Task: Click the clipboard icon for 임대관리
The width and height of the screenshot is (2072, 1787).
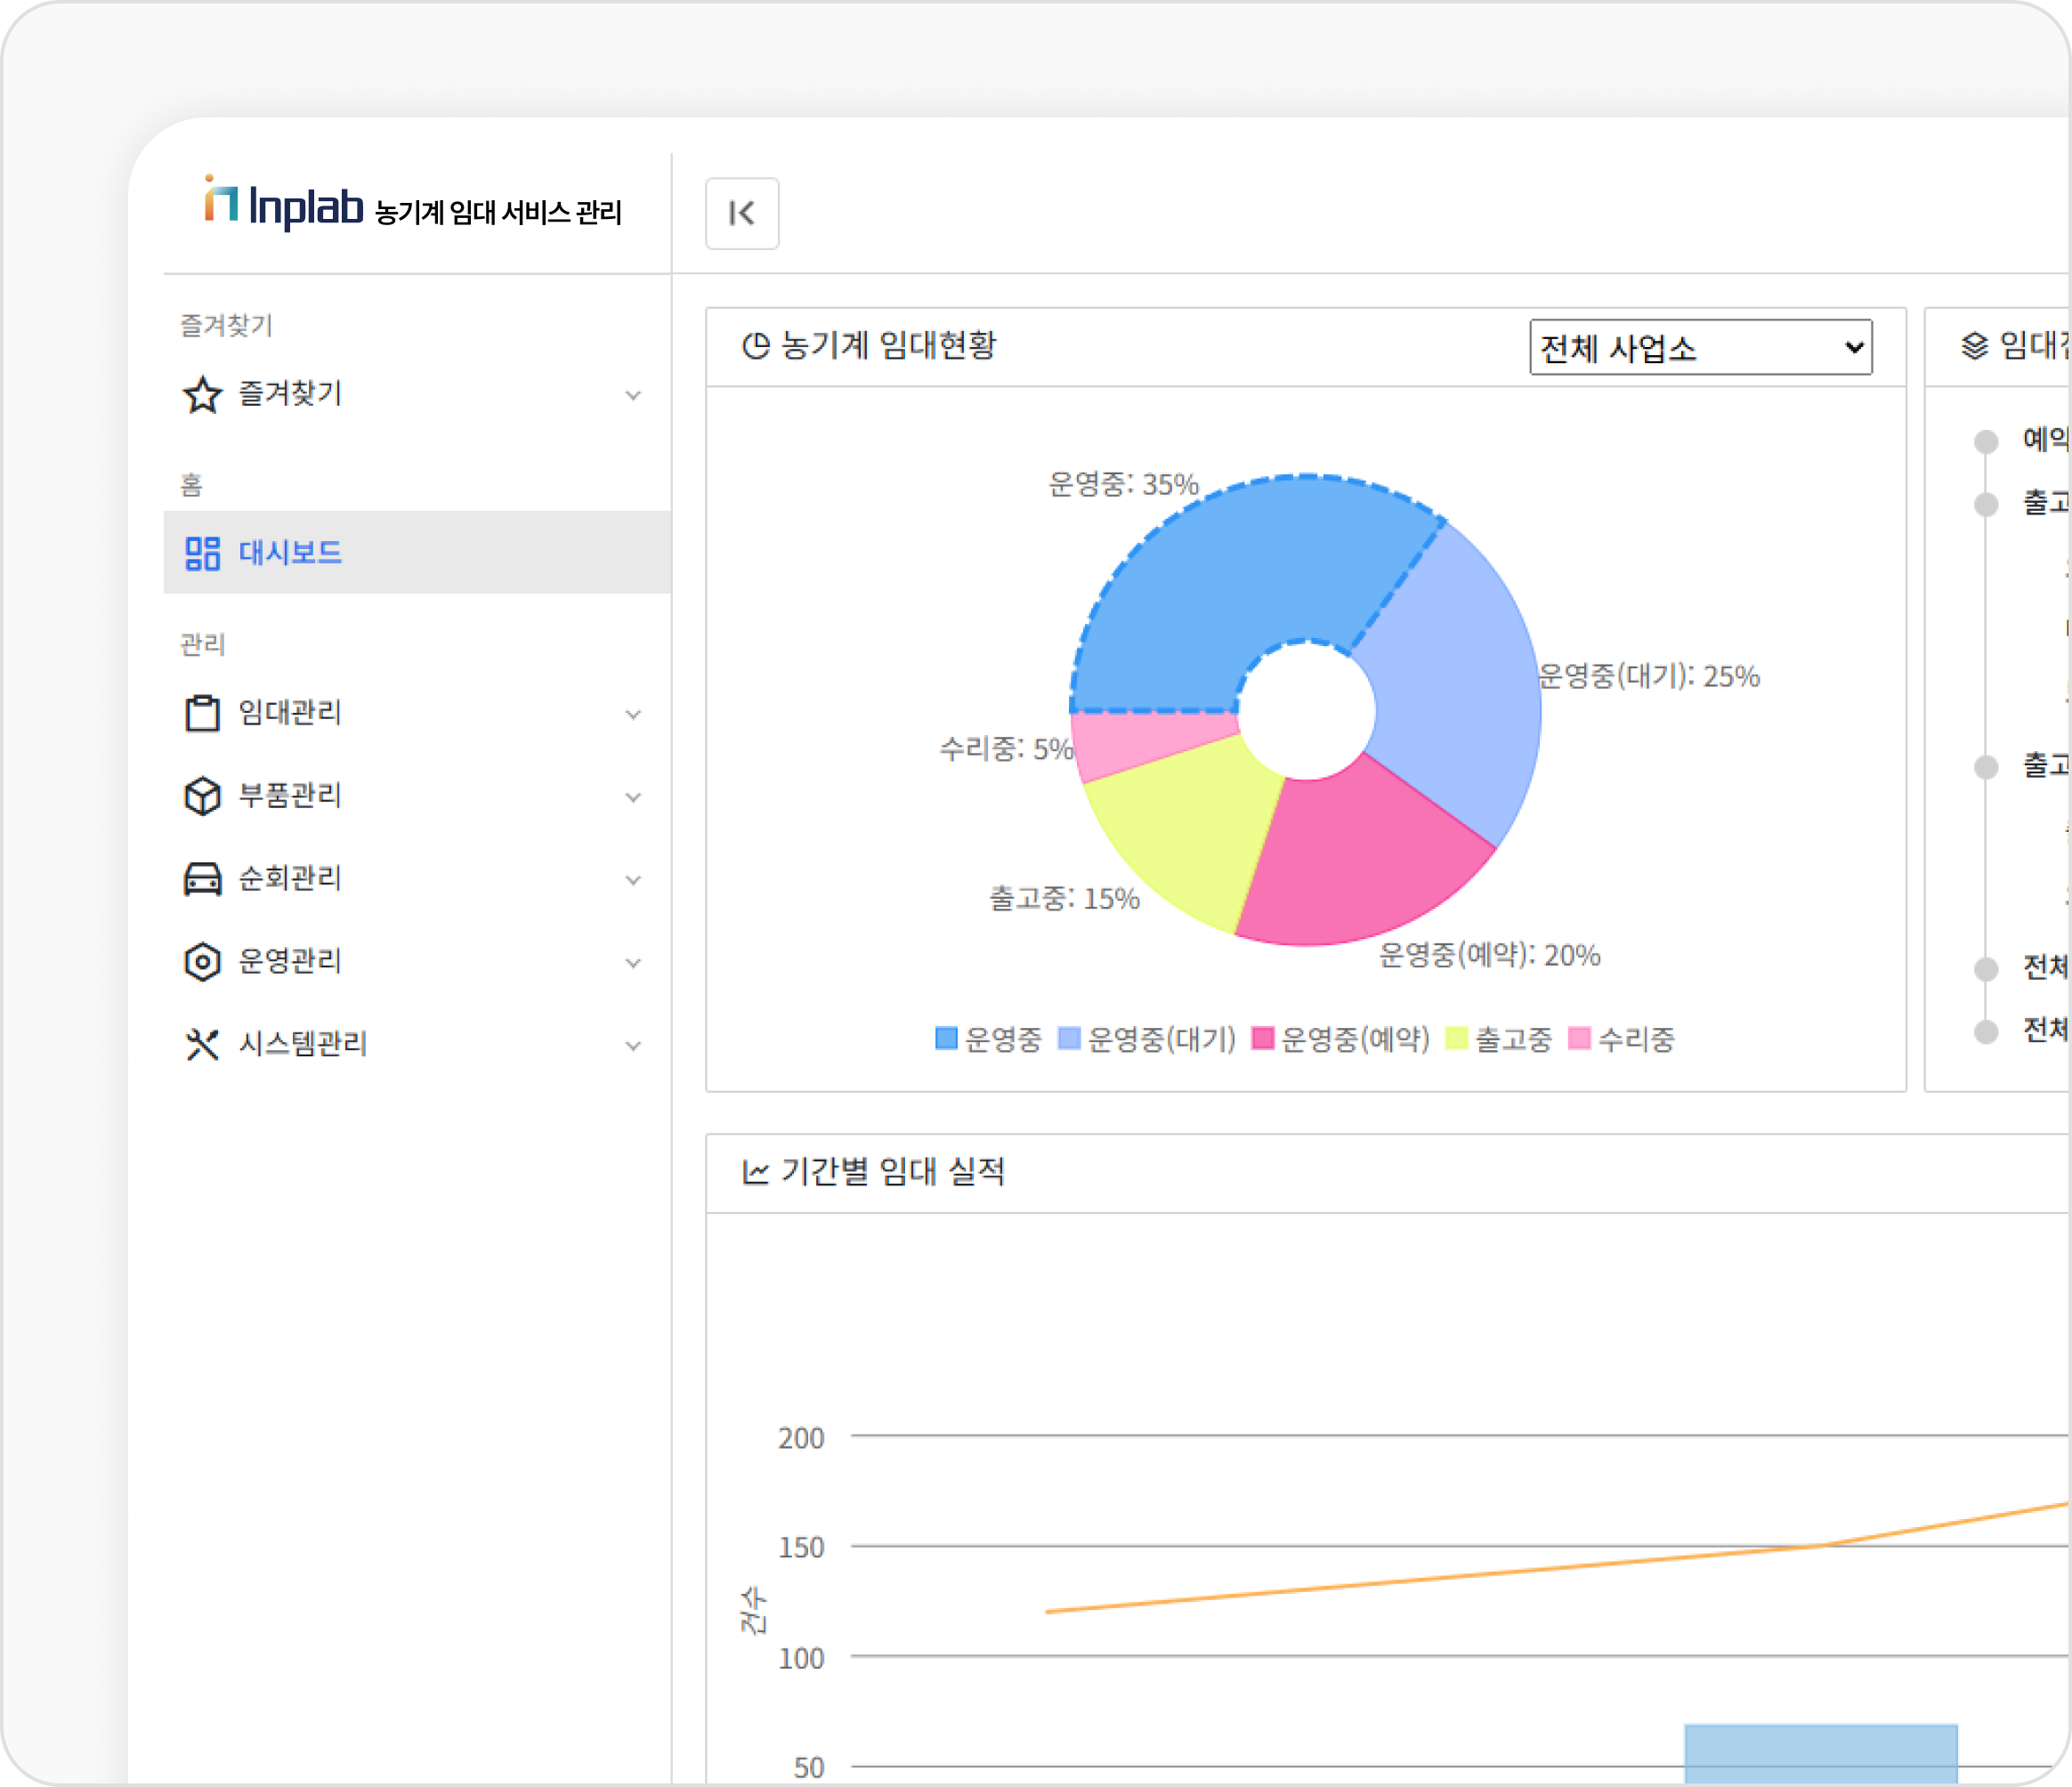Action: (x=202, y=713)
